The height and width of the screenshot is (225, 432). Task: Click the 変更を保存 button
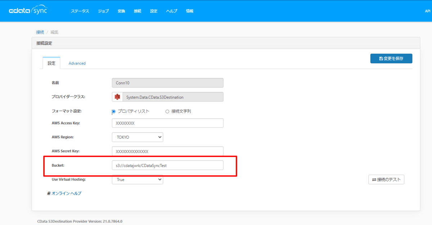point(391,58)
